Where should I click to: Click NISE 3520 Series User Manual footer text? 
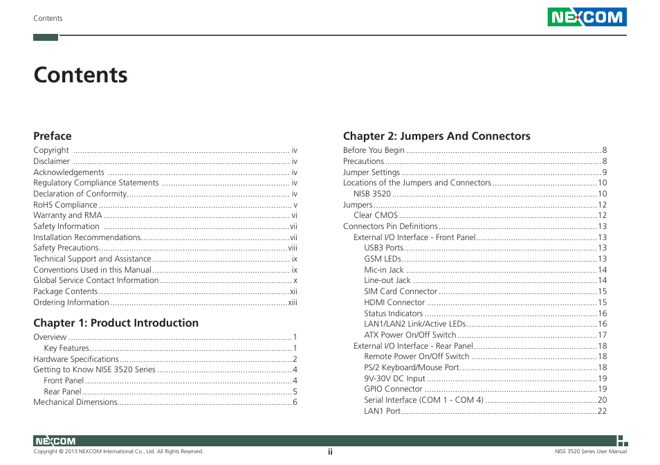pos(591,452)
